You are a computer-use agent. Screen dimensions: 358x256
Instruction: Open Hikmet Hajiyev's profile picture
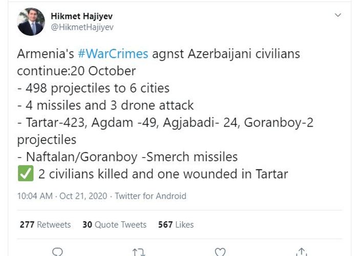click(x=31, y=22)
